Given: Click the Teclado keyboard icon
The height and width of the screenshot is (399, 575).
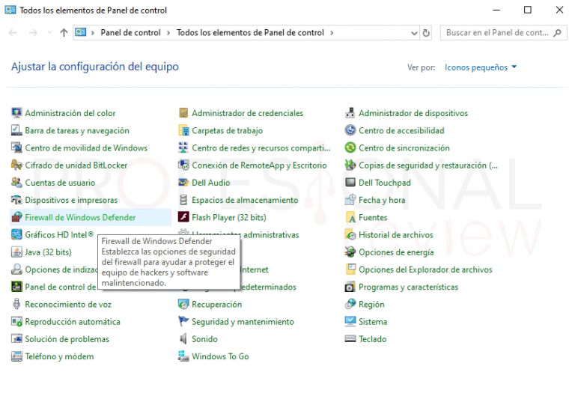Looking at the screenshot, I should (350, 339).
